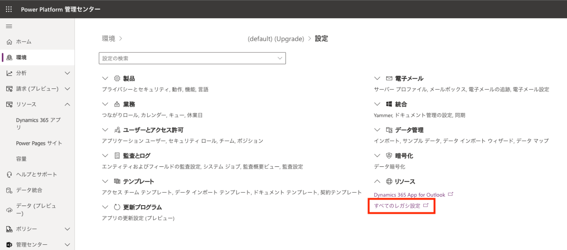Click the gear icon next to 製品
Image resolution: width=567 pixels, height=250 pixels.
pos(117,78)
